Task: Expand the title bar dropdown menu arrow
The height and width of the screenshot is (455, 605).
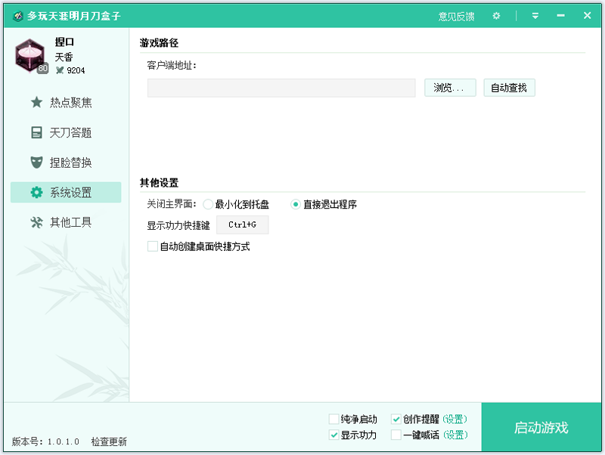Action: click(535, 16)
